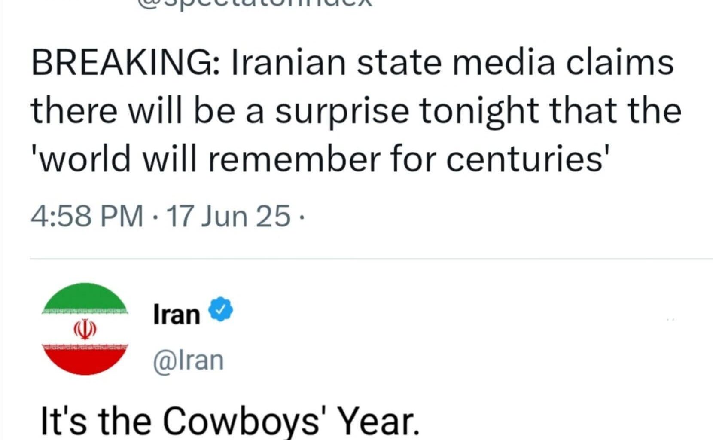Screen dimensions: 713x440
Task: Click the green band of the flag avatar
Action: pos(85,297)
